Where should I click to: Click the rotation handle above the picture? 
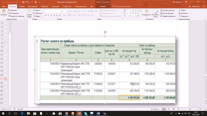[x=105, y=32]
